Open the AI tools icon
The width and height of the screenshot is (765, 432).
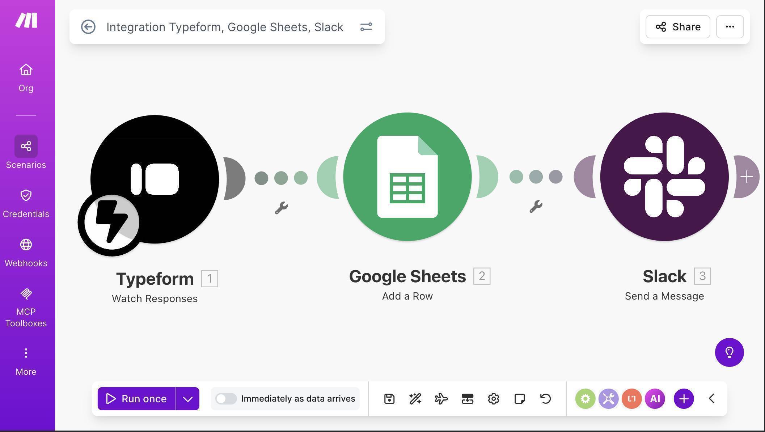tap(655, 399)
